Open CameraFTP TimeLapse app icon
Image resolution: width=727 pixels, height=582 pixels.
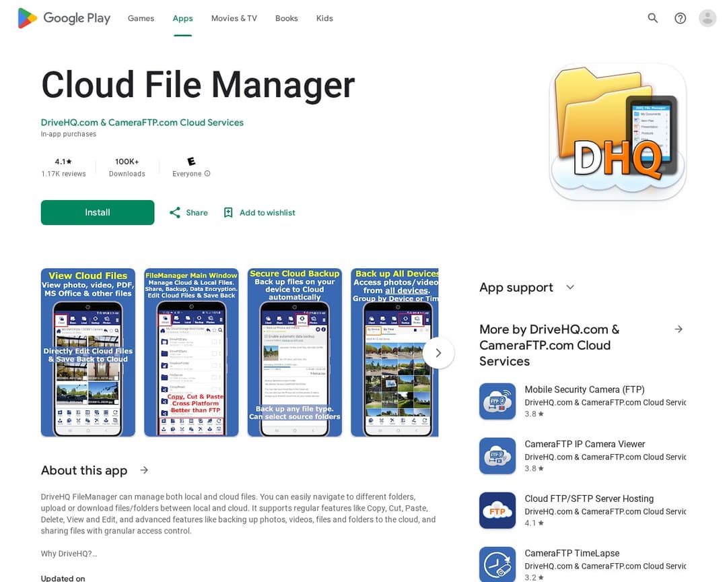coord(497,564)
